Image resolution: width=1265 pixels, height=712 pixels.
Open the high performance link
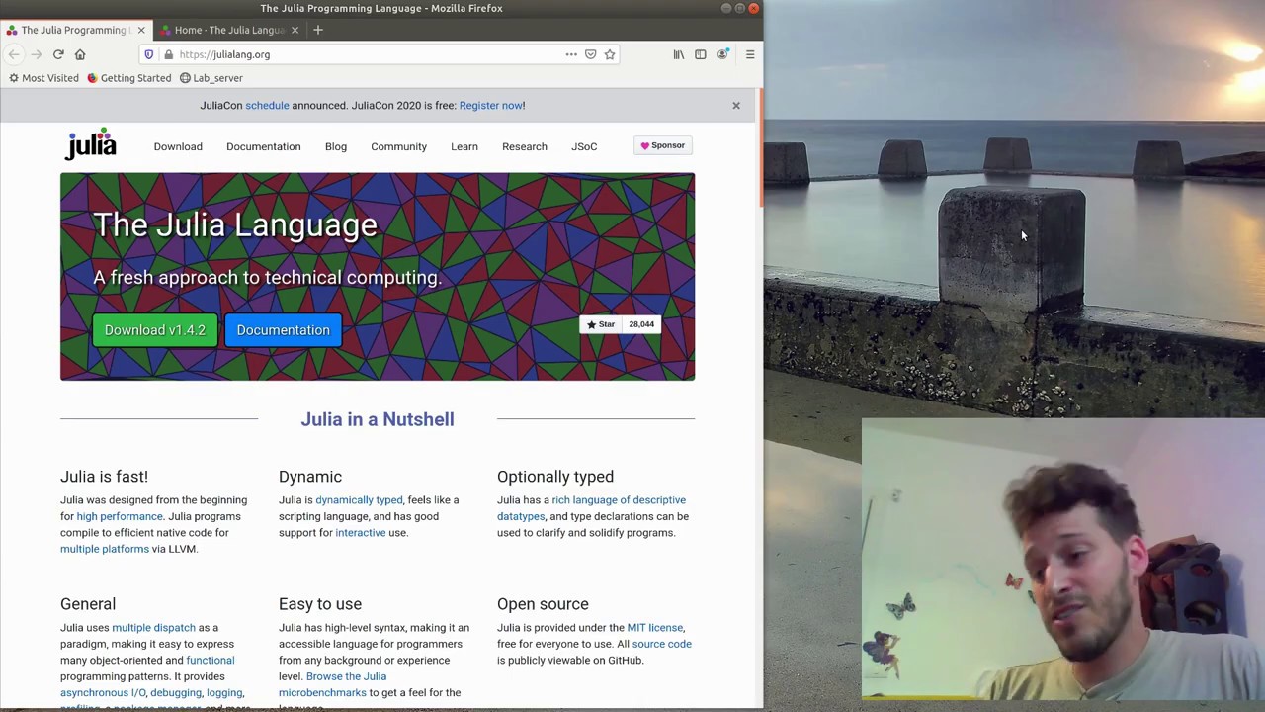pyautogui.click(x=120, y=516)
